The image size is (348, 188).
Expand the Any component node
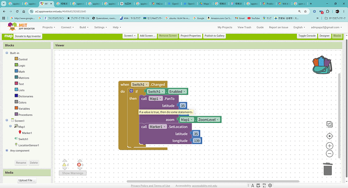coord(7,150)
